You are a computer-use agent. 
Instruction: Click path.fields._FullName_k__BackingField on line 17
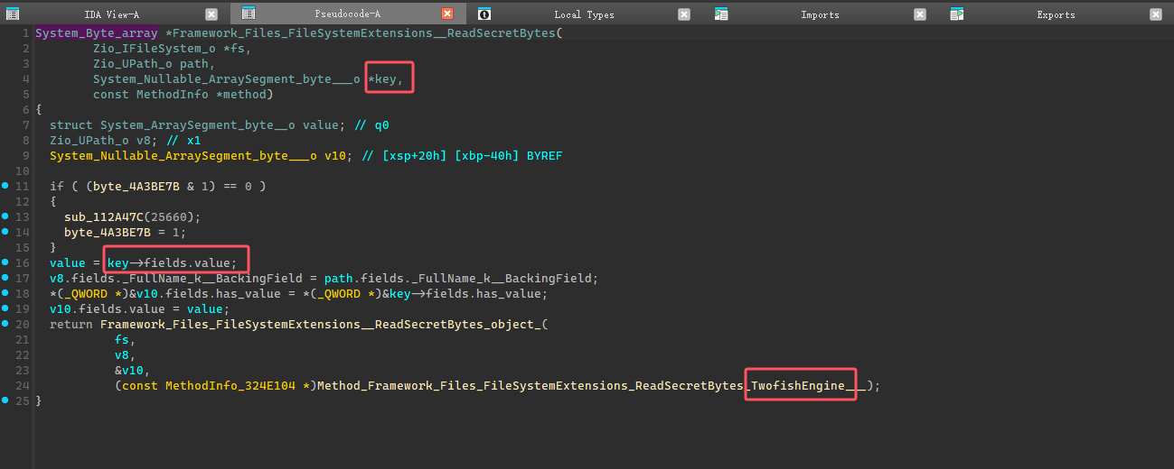point(458,278)
